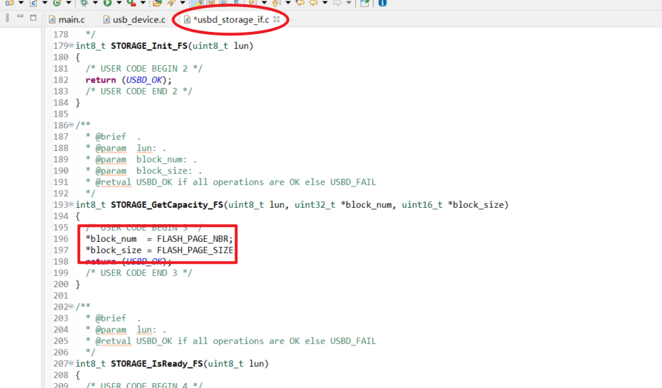
Task: Close the usbd_storage_if.c tab
Action: point(276,19)
